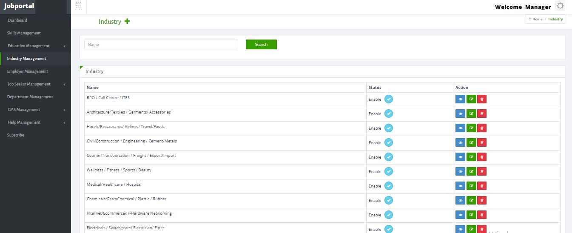Delete the Civil/Construction industry row

482,142
